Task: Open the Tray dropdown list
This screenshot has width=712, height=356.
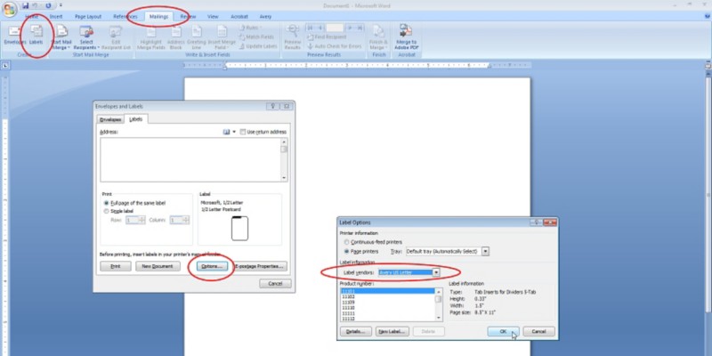Action: pyautogui.click(x=485, y=251)
